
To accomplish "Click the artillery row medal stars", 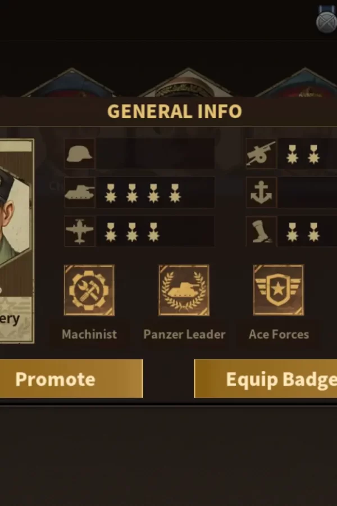I will (303, 154).
